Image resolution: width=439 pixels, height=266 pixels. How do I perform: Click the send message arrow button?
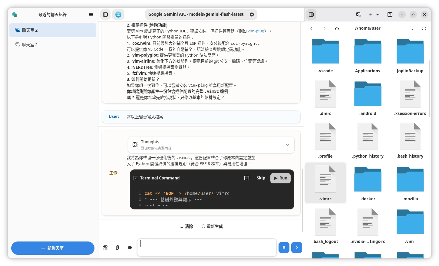[297, 248]
